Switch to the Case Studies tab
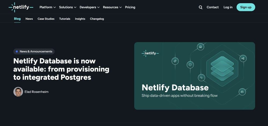The image size is (268, 126). (x=46, y=19)
